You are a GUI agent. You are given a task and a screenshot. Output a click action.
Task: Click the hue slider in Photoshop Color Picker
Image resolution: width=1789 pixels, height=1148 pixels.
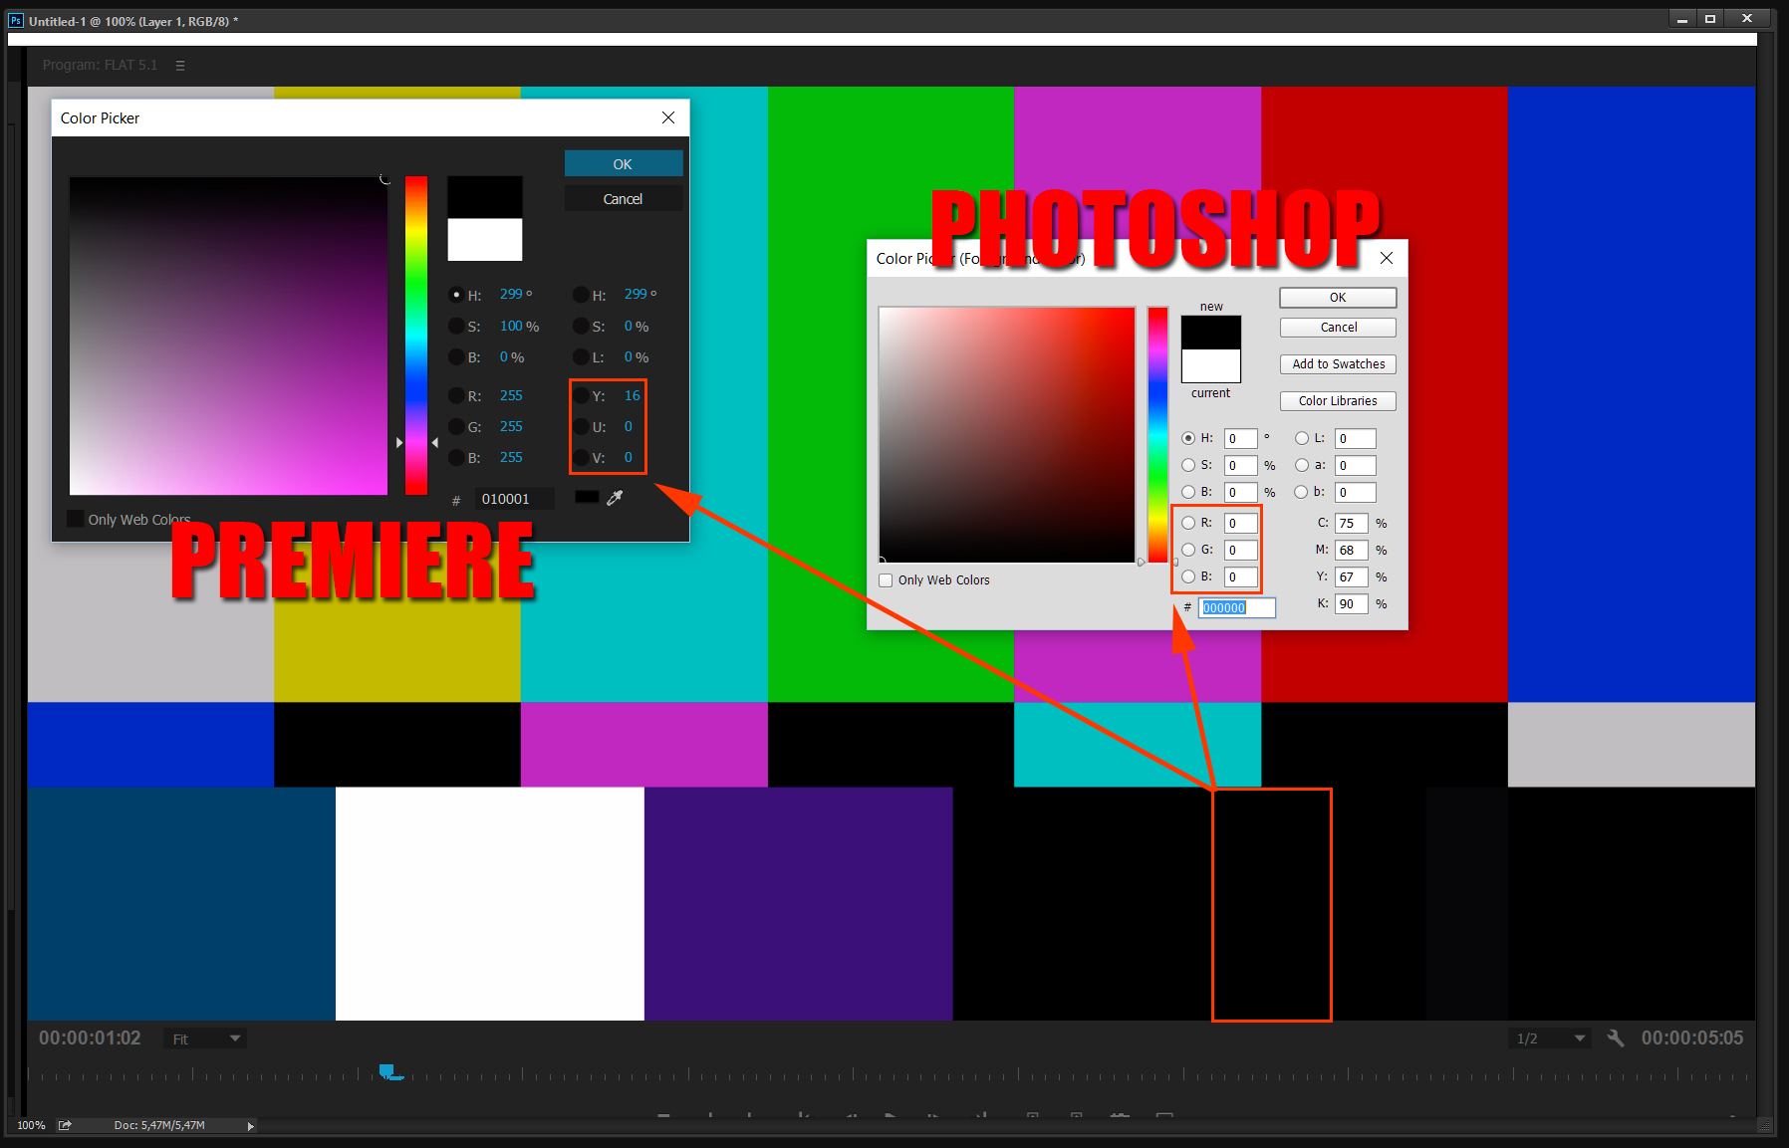(x=1157, y=435)
